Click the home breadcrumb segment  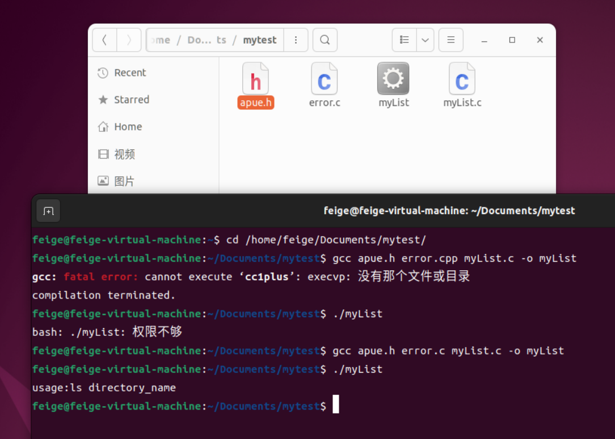(161, 40)
